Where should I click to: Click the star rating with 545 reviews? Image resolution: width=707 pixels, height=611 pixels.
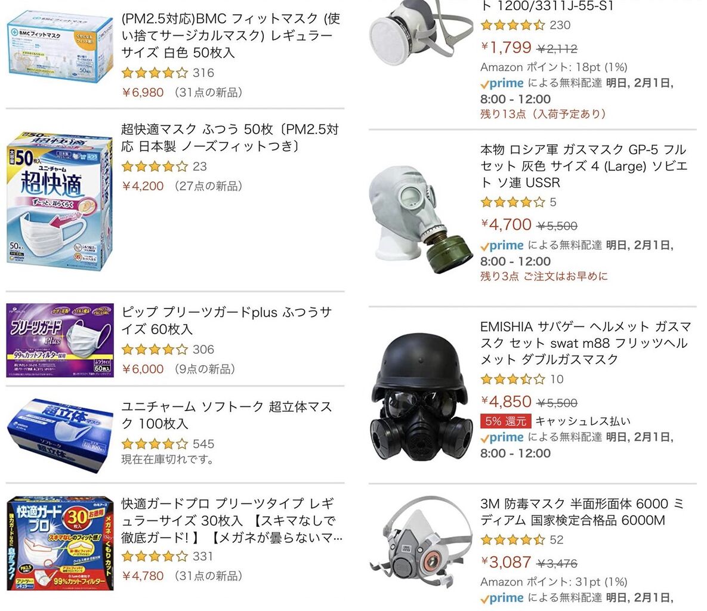pos(155,444)
